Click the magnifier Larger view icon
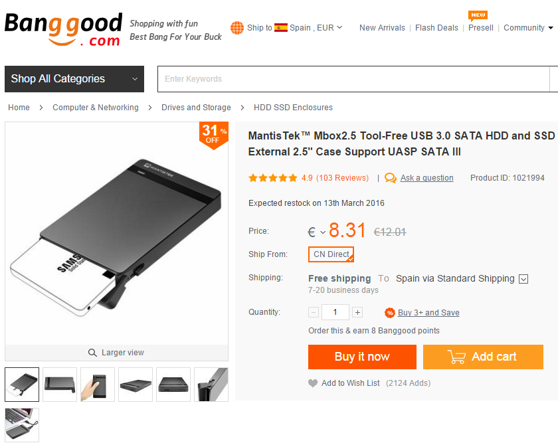The width and height of the screenshot is (558, 447). (x=93, y=353)
